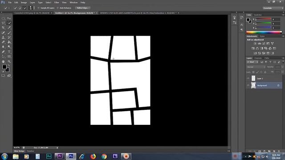Click the foreground color swatch in toolbox

click(4, 67)
